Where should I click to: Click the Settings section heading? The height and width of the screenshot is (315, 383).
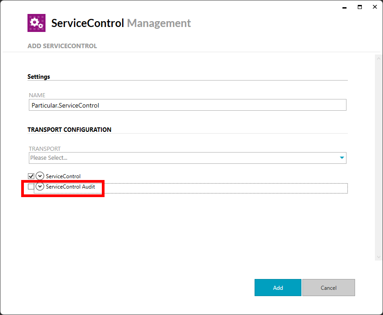(39, 76)
